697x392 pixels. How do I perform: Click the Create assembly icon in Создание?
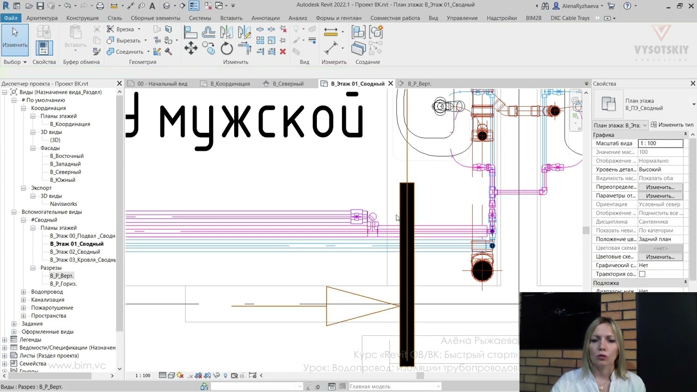(x=358, y=32)
